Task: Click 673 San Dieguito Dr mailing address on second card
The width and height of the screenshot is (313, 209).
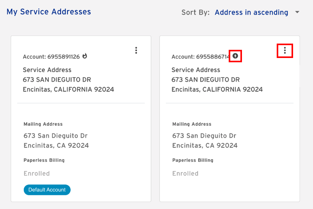Action: pos(204,136)
